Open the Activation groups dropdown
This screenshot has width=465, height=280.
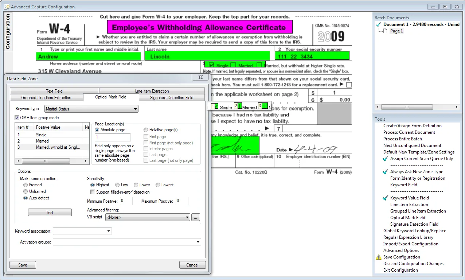point(127,242)
